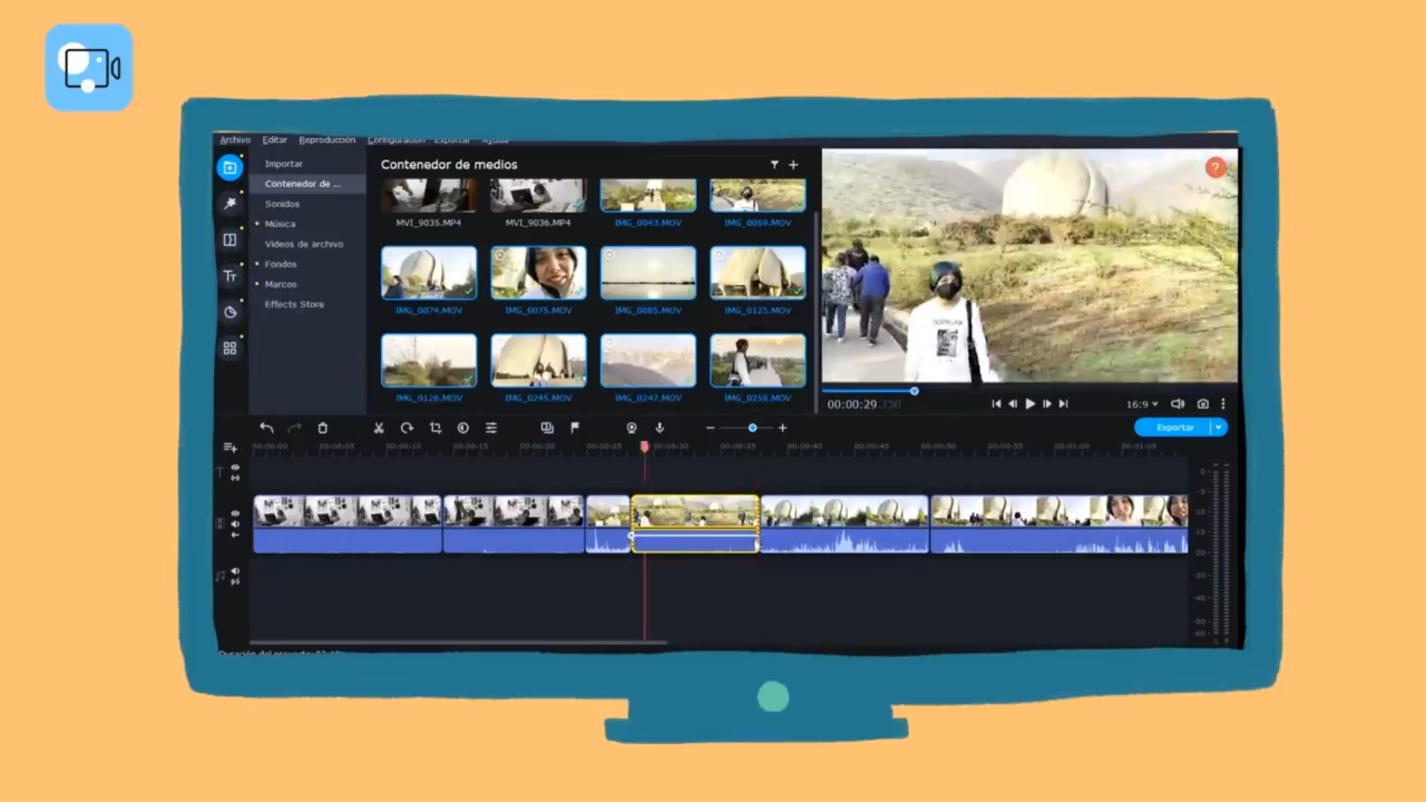Image resolution: width=1426 pixels, height=802 pixels.
Task: Click the preview progress bar handle
Action: pos(914,391)
